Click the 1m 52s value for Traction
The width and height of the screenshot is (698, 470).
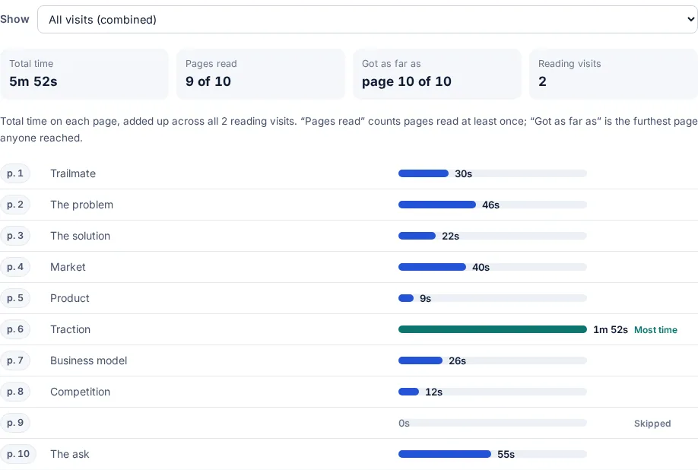tap(611, 330)
